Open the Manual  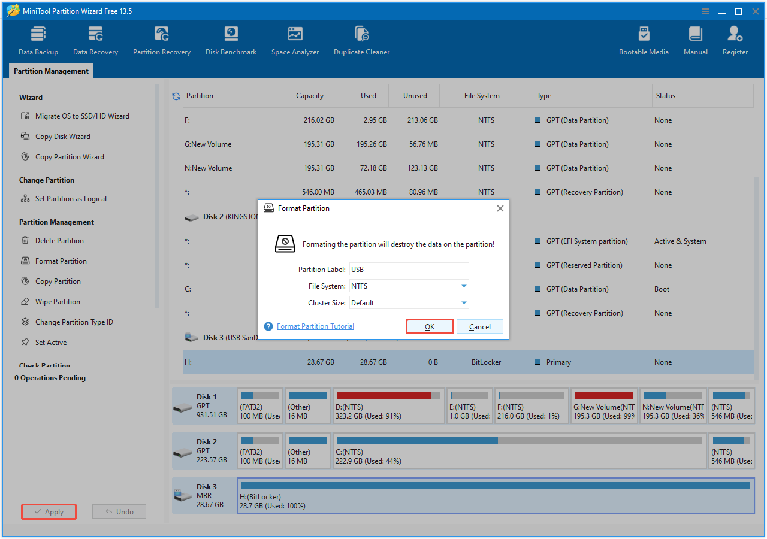coord(695,40)
